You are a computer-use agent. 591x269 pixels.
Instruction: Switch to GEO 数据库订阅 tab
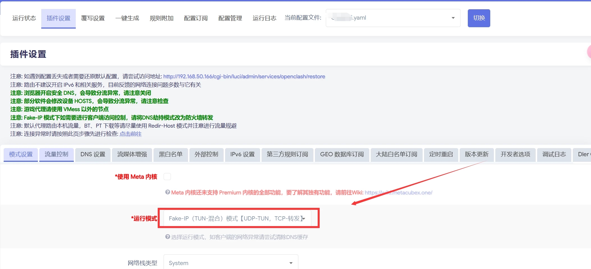[x=342, y=154]
